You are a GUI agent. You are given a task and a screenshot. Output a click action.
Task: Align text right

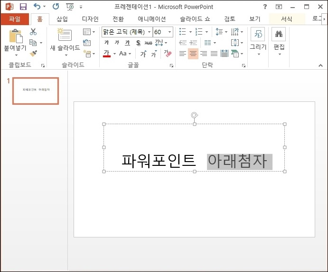point(204,54)
